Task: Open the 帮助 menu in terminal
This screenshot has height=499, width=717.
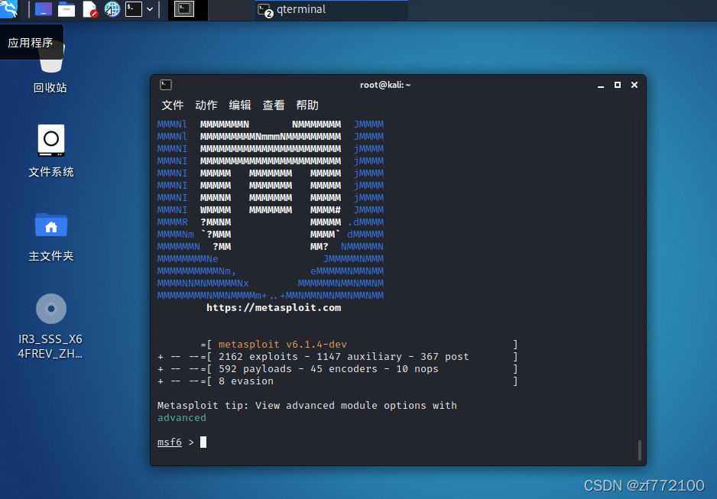Action: 307,105
